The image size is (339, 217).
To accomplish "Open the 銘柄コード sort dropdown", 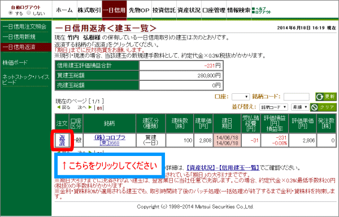I will click(273, 107).
